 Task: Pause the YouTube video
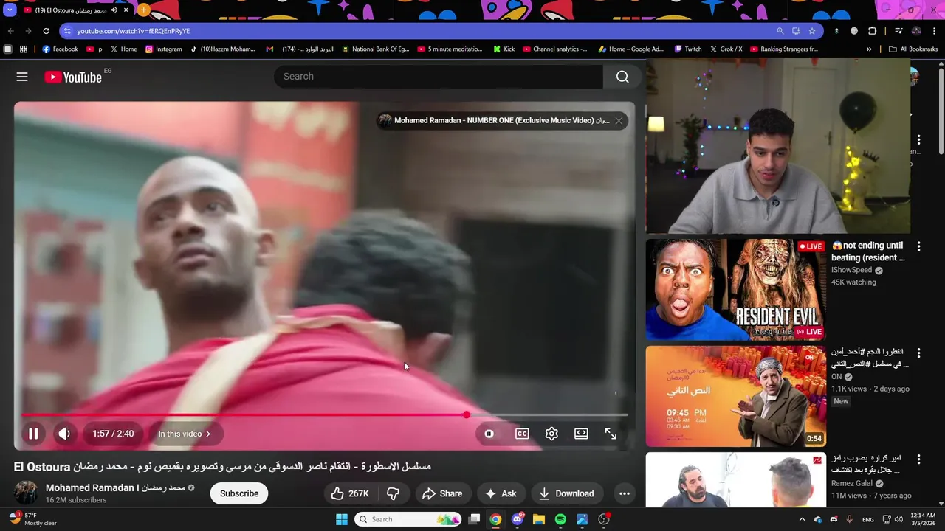pos(33,434)
